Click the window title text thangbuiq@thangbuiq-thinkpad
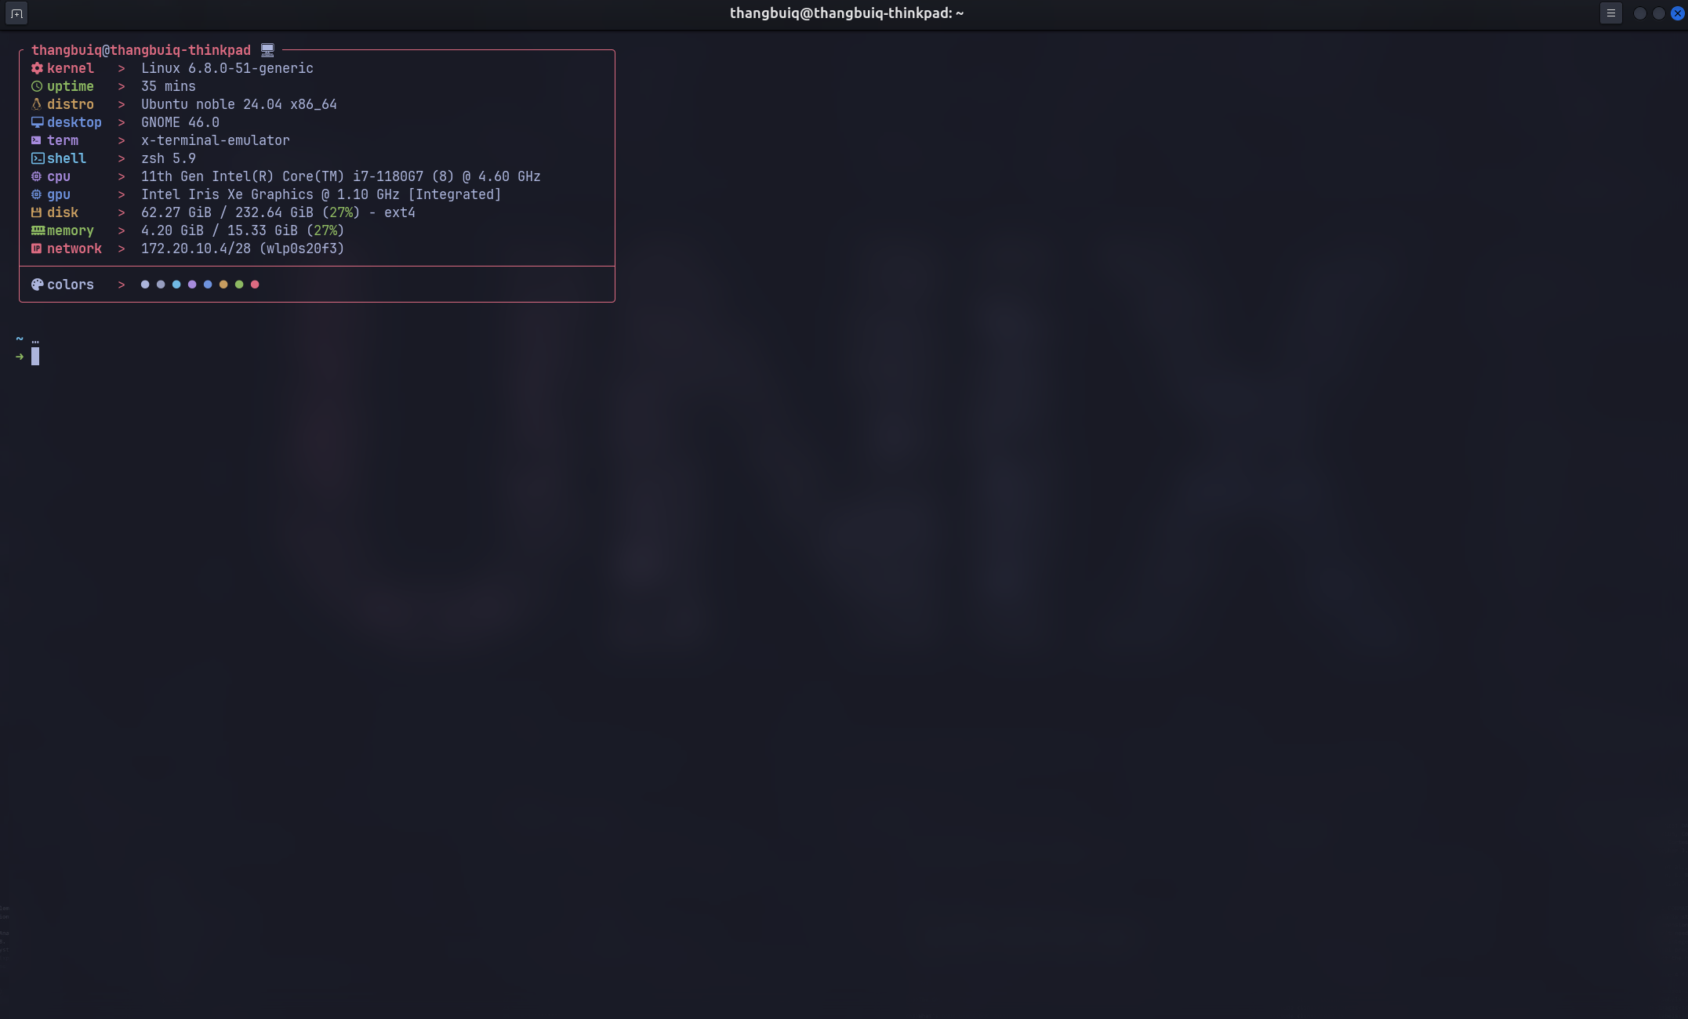The height and width of the screenshot is (1019, 1688). (846, 13)
